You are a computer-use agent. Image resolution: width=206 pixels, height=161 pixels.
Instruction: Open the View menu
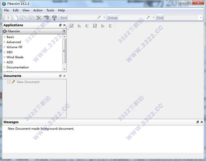click(x=26, y=10)
